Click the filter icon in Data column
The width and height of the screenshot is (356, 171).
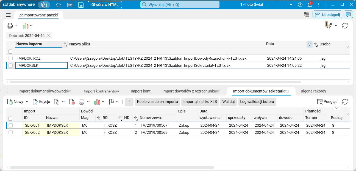pyautogui.click(x=310, y=44)
